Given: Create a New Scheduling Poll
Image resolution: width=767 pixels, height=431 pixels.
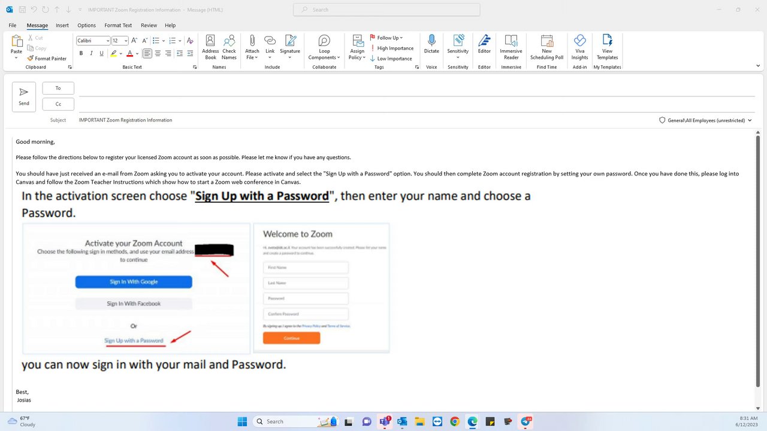Looking at the screenshot, I should click(x=546, y=47).
